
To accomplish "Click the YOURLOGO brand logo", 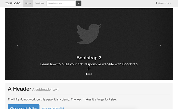I will (13, 3).
